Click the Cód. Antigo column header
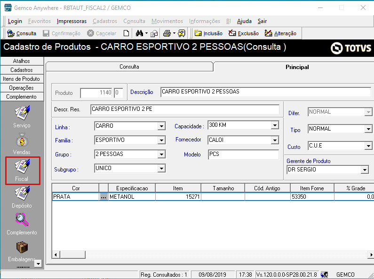This screenshot has height=279, width=374. click(x=267, y=188)
